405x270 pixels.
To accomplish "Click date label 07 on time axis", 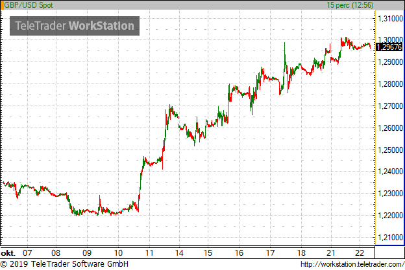I will pos(27,253).
